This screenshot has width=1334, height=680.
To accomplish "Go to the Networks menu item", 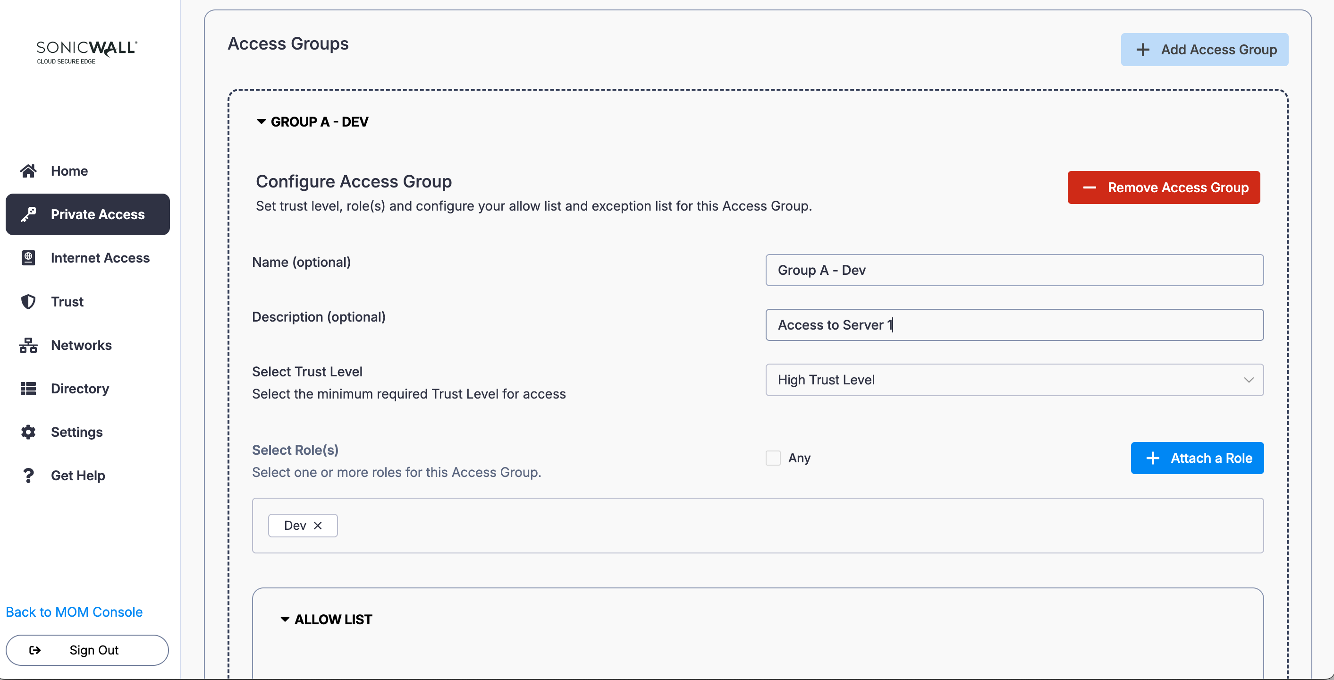I will (81, 345).
